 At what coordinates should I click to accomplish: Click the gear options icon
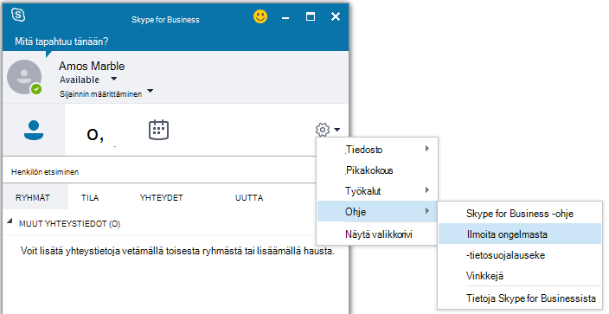323,130
